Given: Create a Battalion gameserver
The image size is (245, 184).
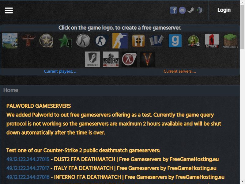Looking at the screenshot, I should pyautogui.click(x=212, y=41).
